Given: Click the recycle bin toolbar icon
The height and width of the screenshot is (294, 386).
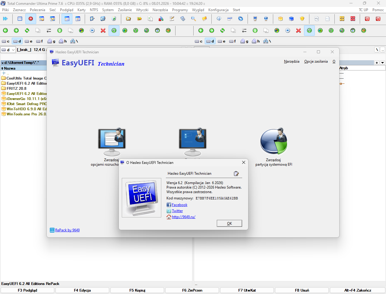Looking at the screenshot, I should point(114,19).
